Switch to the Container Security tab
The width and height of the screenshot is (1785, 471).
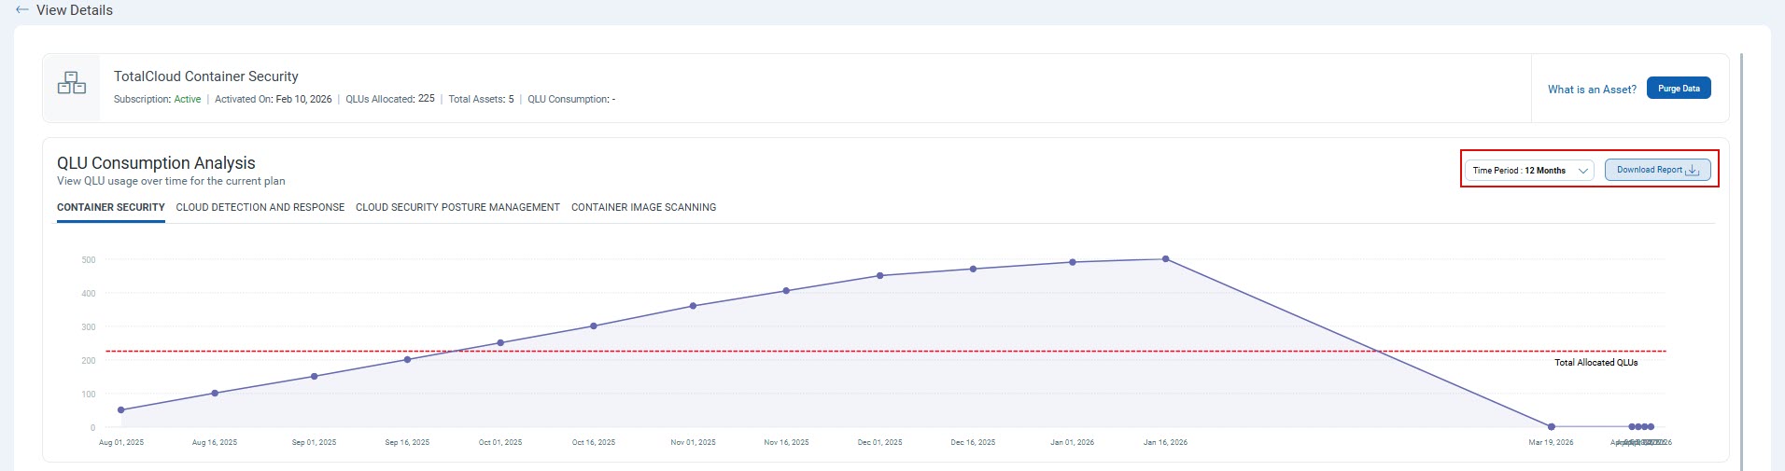click(x=111, y=207)
